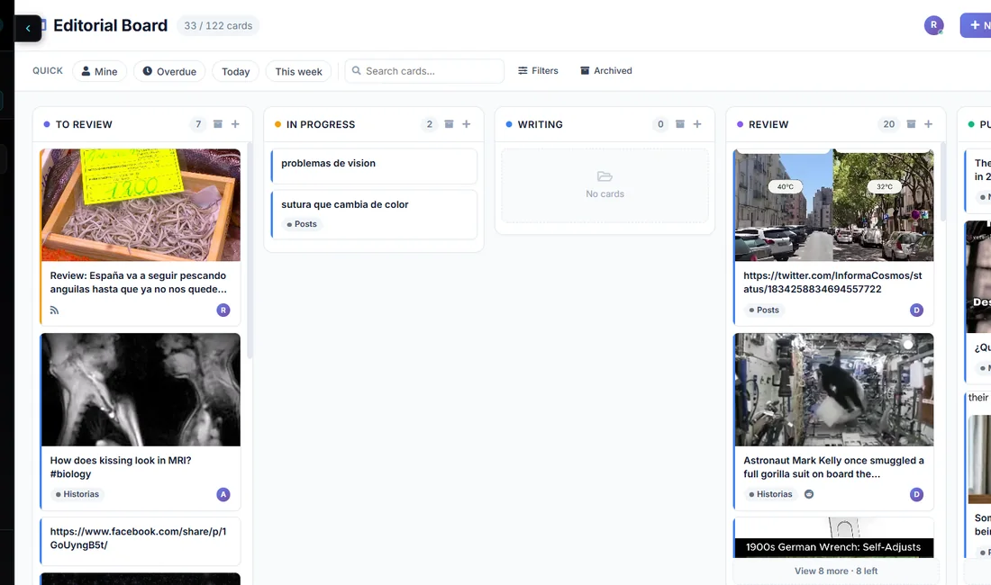Open the MRI kissing card image

[141, 390]
